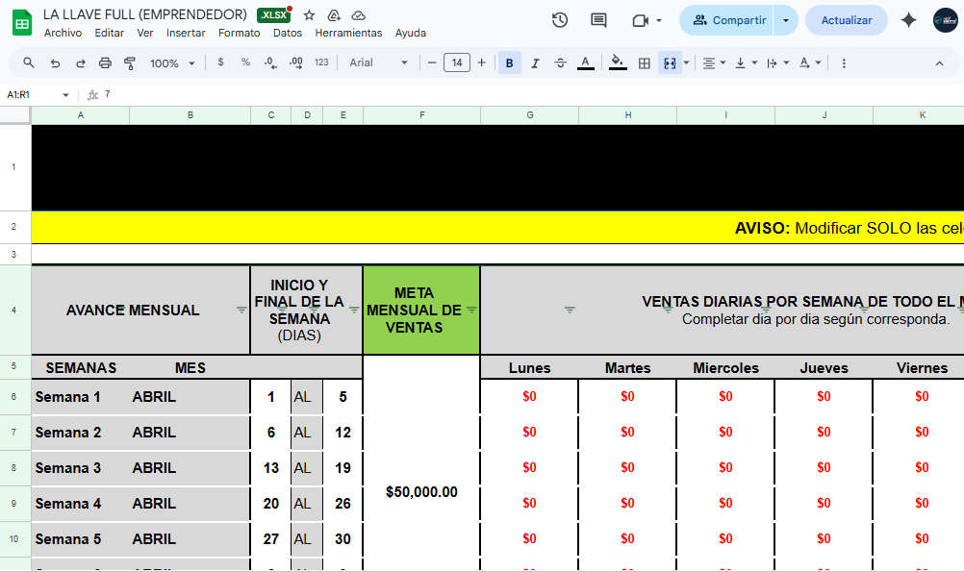Open Gemini sparkle assistant icon
The width and height of the screenshot is (964, 572).
(908, 20)
